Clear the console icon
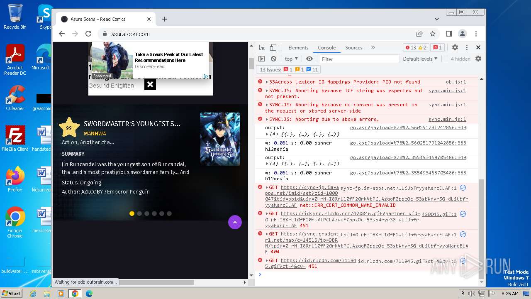531x299 pixels. 273,59
